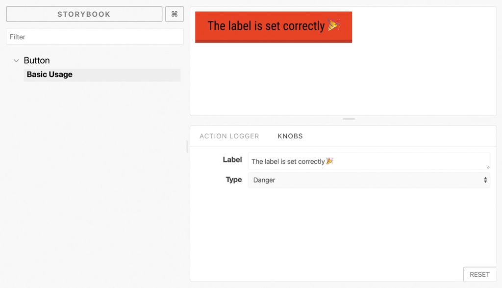Click the Filter stories input field
The image size is (502, 288).
[95, 36]
